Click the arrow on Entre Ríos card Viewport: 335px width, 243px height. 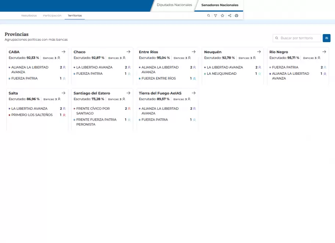tap(194, 52)
